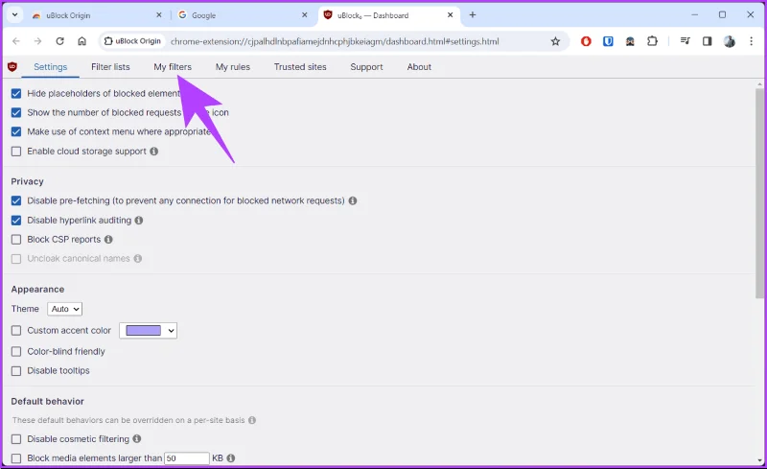
Task: Open the tab search chevron
Action: [x=14, y=14]
